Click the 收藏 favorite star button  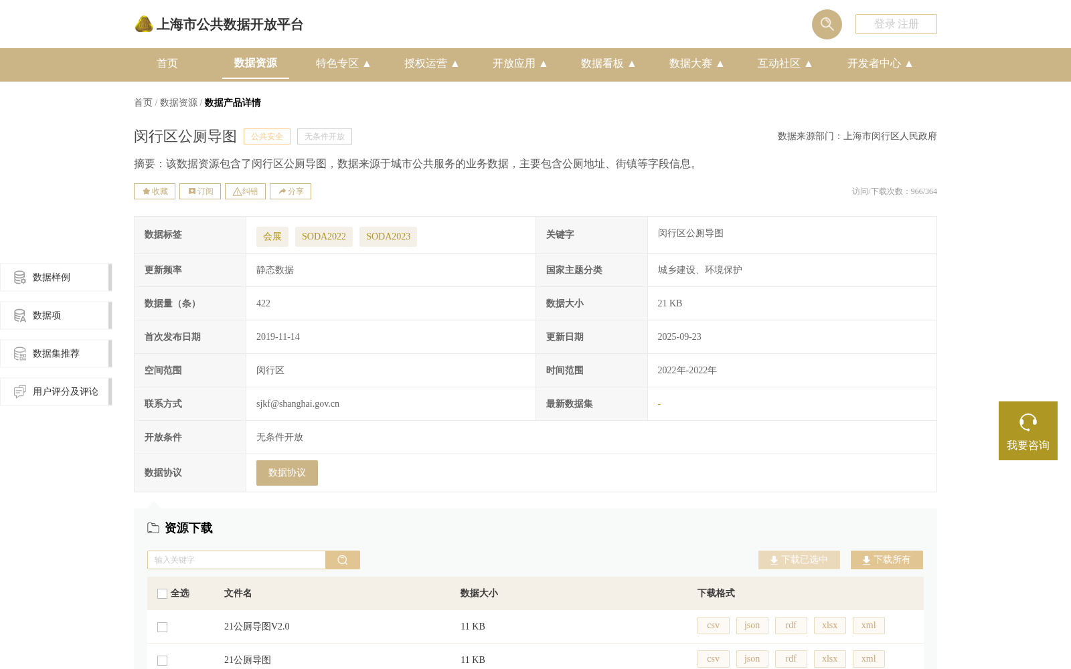155,191
